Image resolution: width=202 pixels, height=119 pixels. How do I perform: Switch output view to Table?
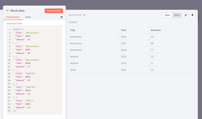(167, 15)
